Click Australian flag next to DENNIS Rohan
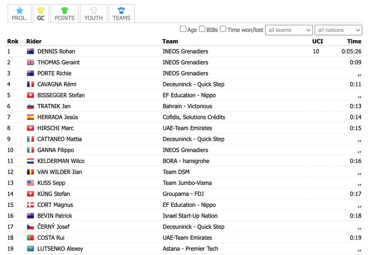Screen dimensions: 369x255 tap(30, 51)
